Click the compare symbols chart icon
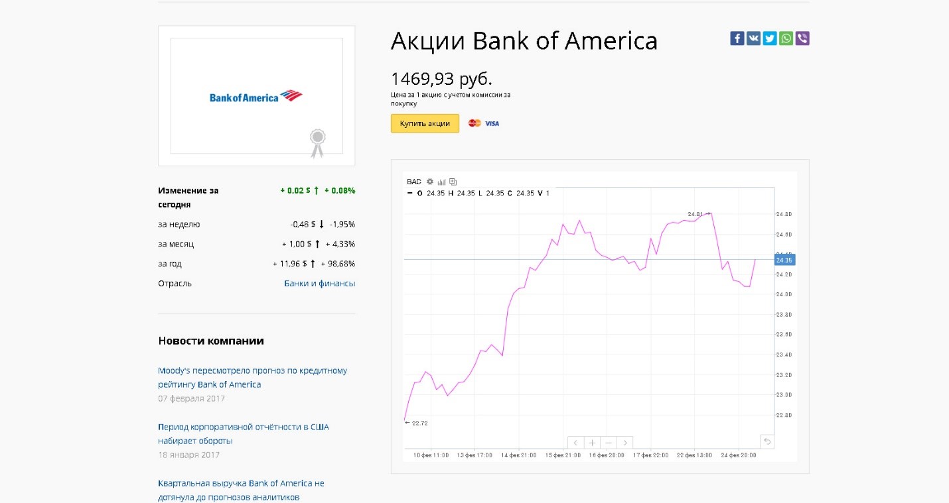 click(453, 182)
